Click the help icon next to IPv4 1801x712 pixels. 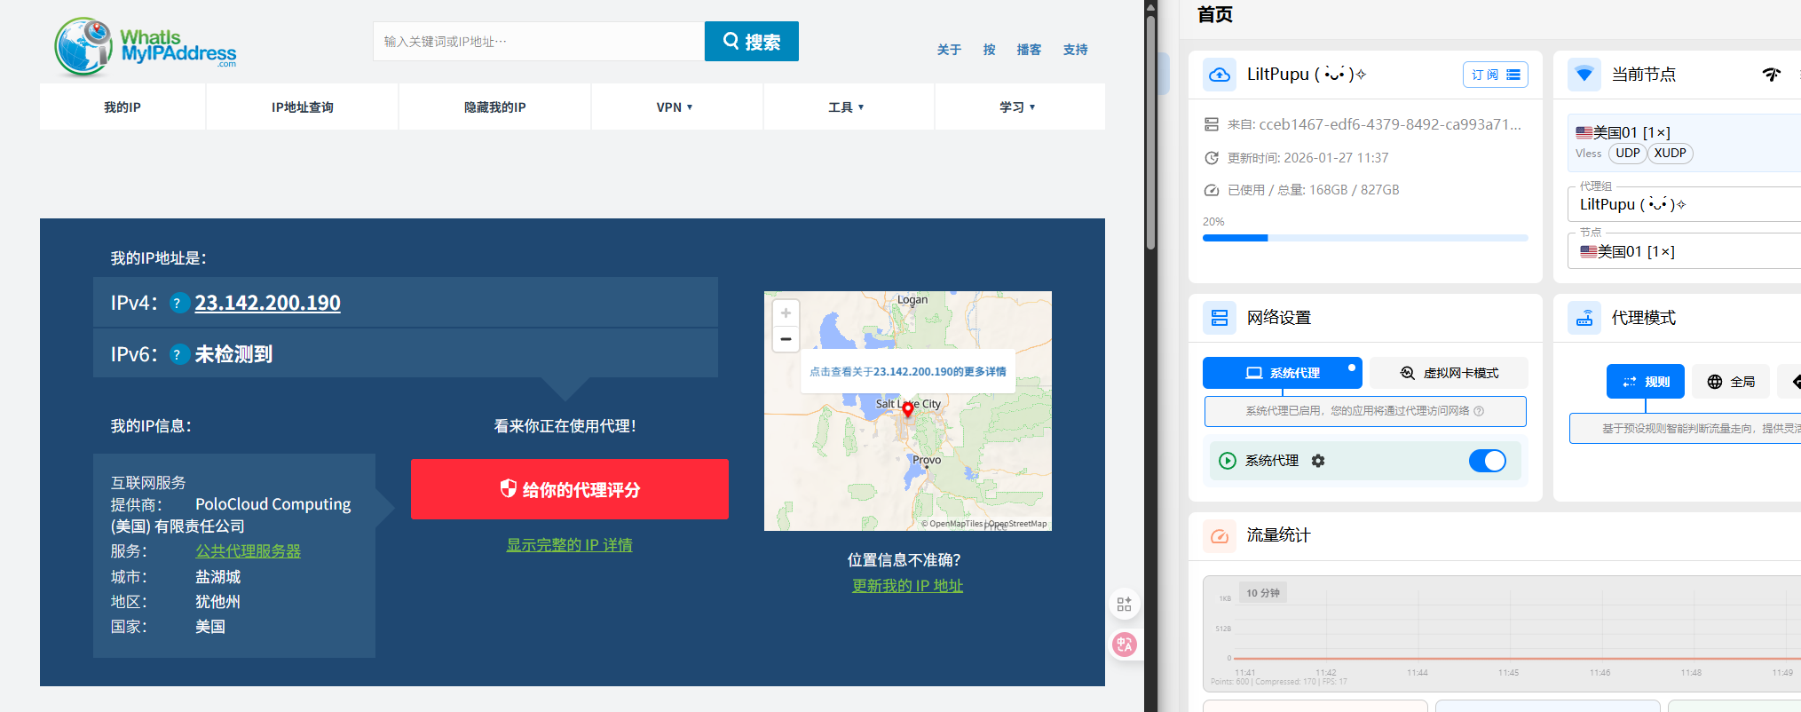point(178,304)
